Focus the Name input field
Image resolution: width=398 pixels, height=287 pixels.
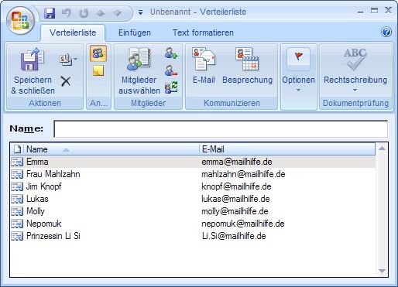point(221,128)
